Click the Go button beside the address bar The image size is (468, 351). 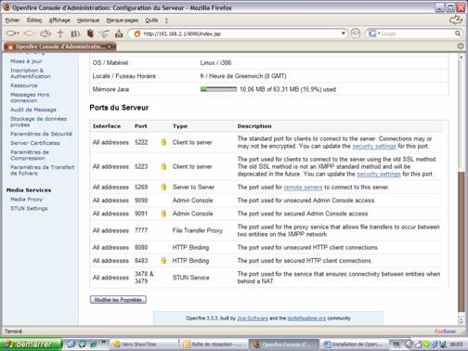[x=356, y=33]
